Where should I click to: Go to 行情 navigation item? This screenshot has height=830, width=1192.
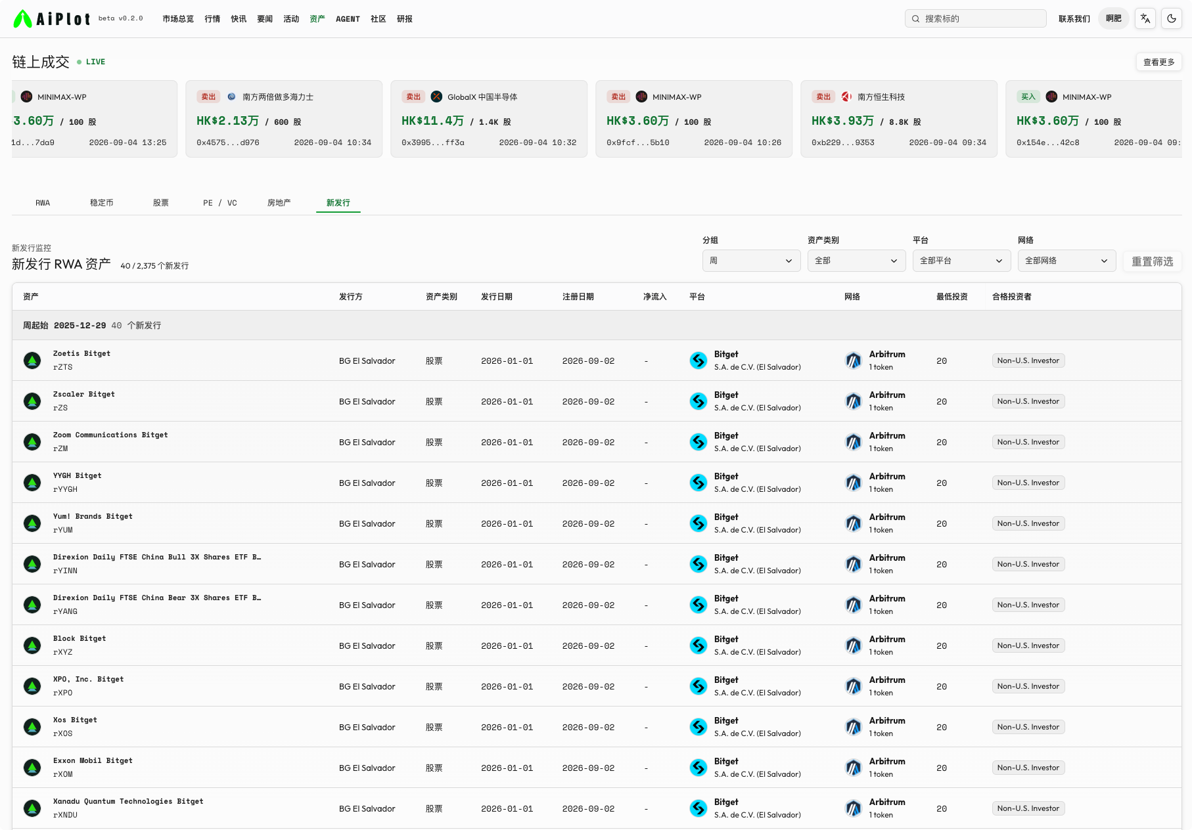click(212, 19)
